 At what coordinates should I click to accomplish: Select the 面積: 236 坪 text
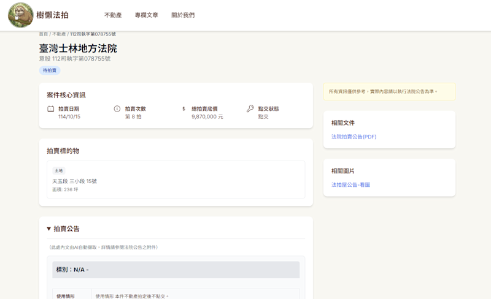[x=65, y=189]
